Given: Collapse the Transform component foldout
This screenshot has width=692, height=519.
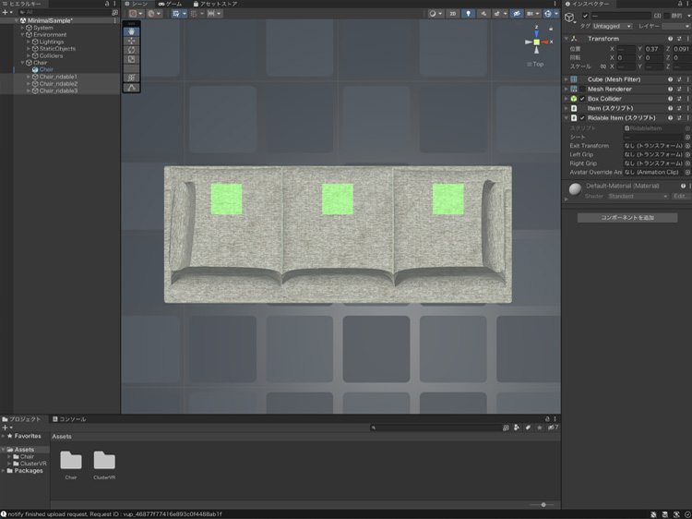Looking at the screenshot, I should pyautogui.click(x=567, y=39).
